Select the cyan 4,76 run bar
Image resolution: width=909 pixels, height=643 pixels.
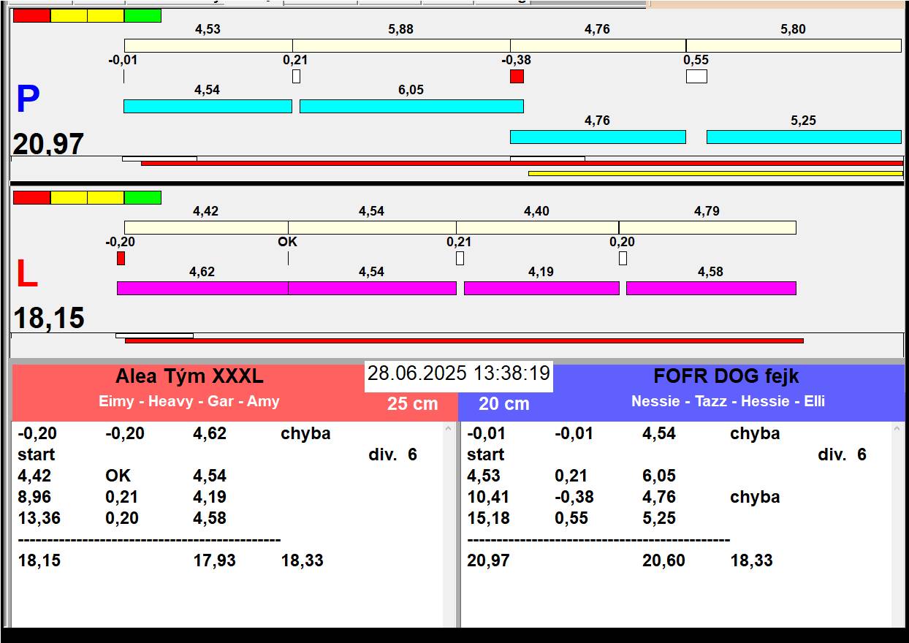(x=598, y=137)
